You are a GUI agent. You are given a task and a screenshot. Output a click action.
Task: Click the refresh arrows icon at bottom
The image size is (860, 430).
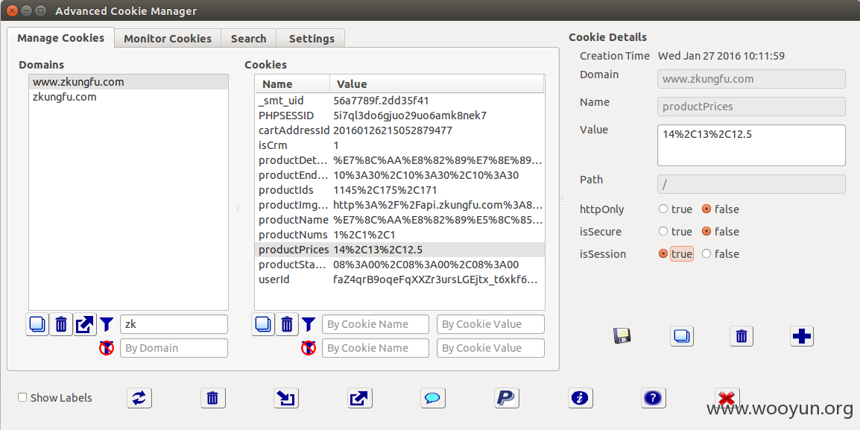[x=139, y=398]
